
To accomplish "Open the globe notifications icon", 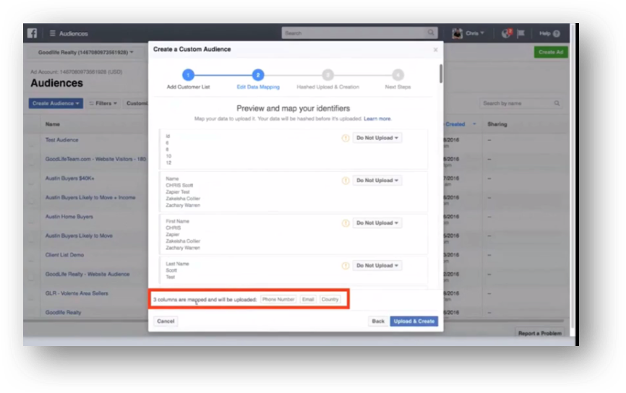I will point(506,33).
